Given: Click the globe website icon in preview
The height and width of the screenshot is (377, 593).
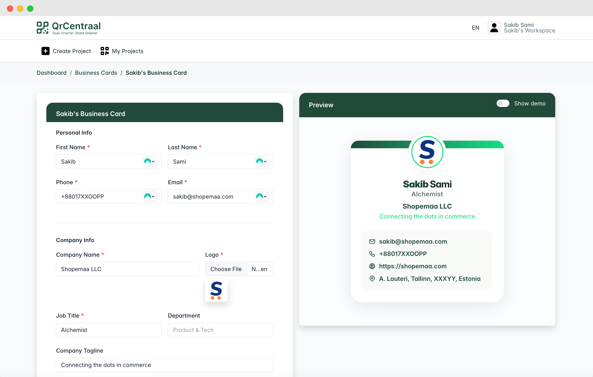Looking at the screenshot, I should click(x=372, y=266).
